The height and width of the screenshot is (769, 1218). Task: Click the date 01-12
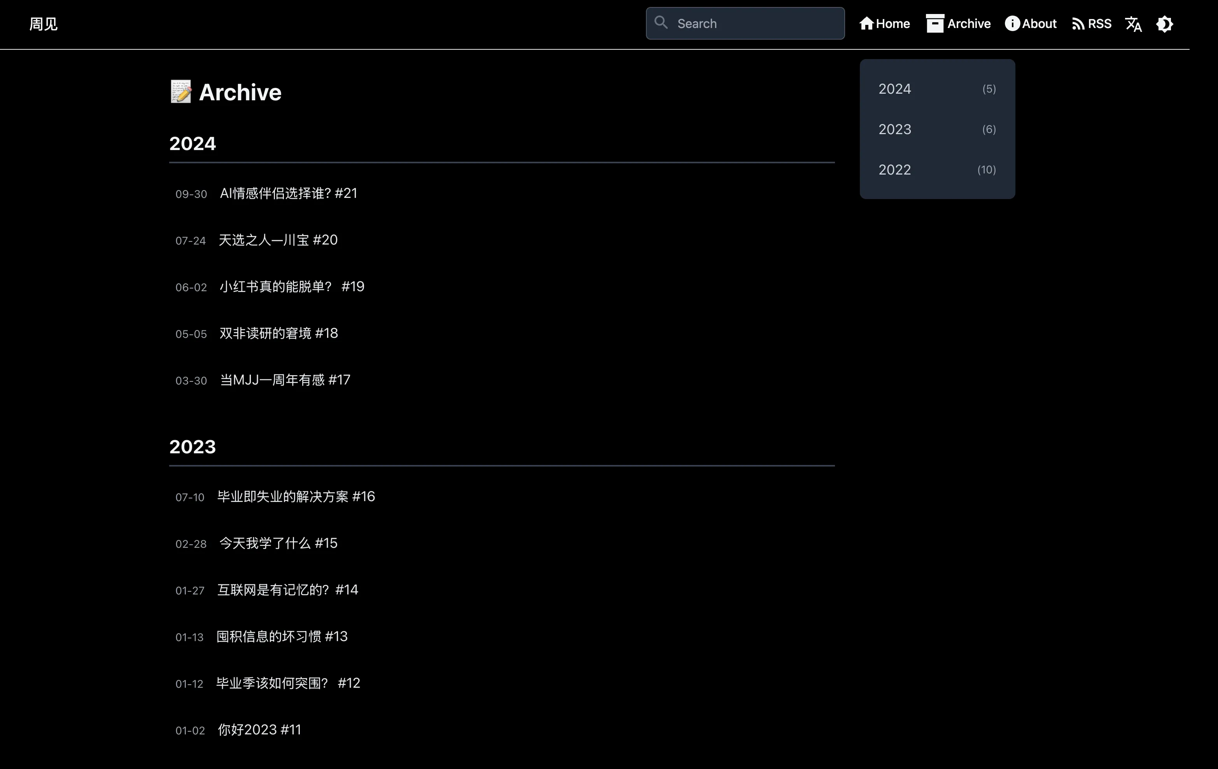click(189, 684)
